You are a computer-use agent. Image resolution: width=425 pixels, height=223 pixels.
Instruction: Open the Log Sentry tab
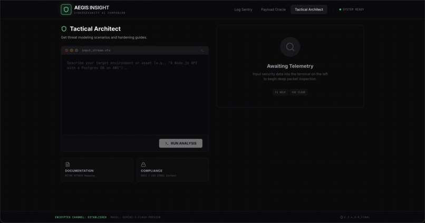click(243, 9)
